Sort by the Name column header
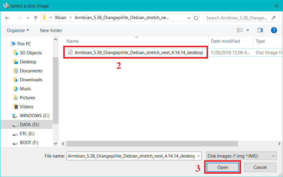This screenshot has width=283, height=177. pyautogui.click(x=73, y=41)
